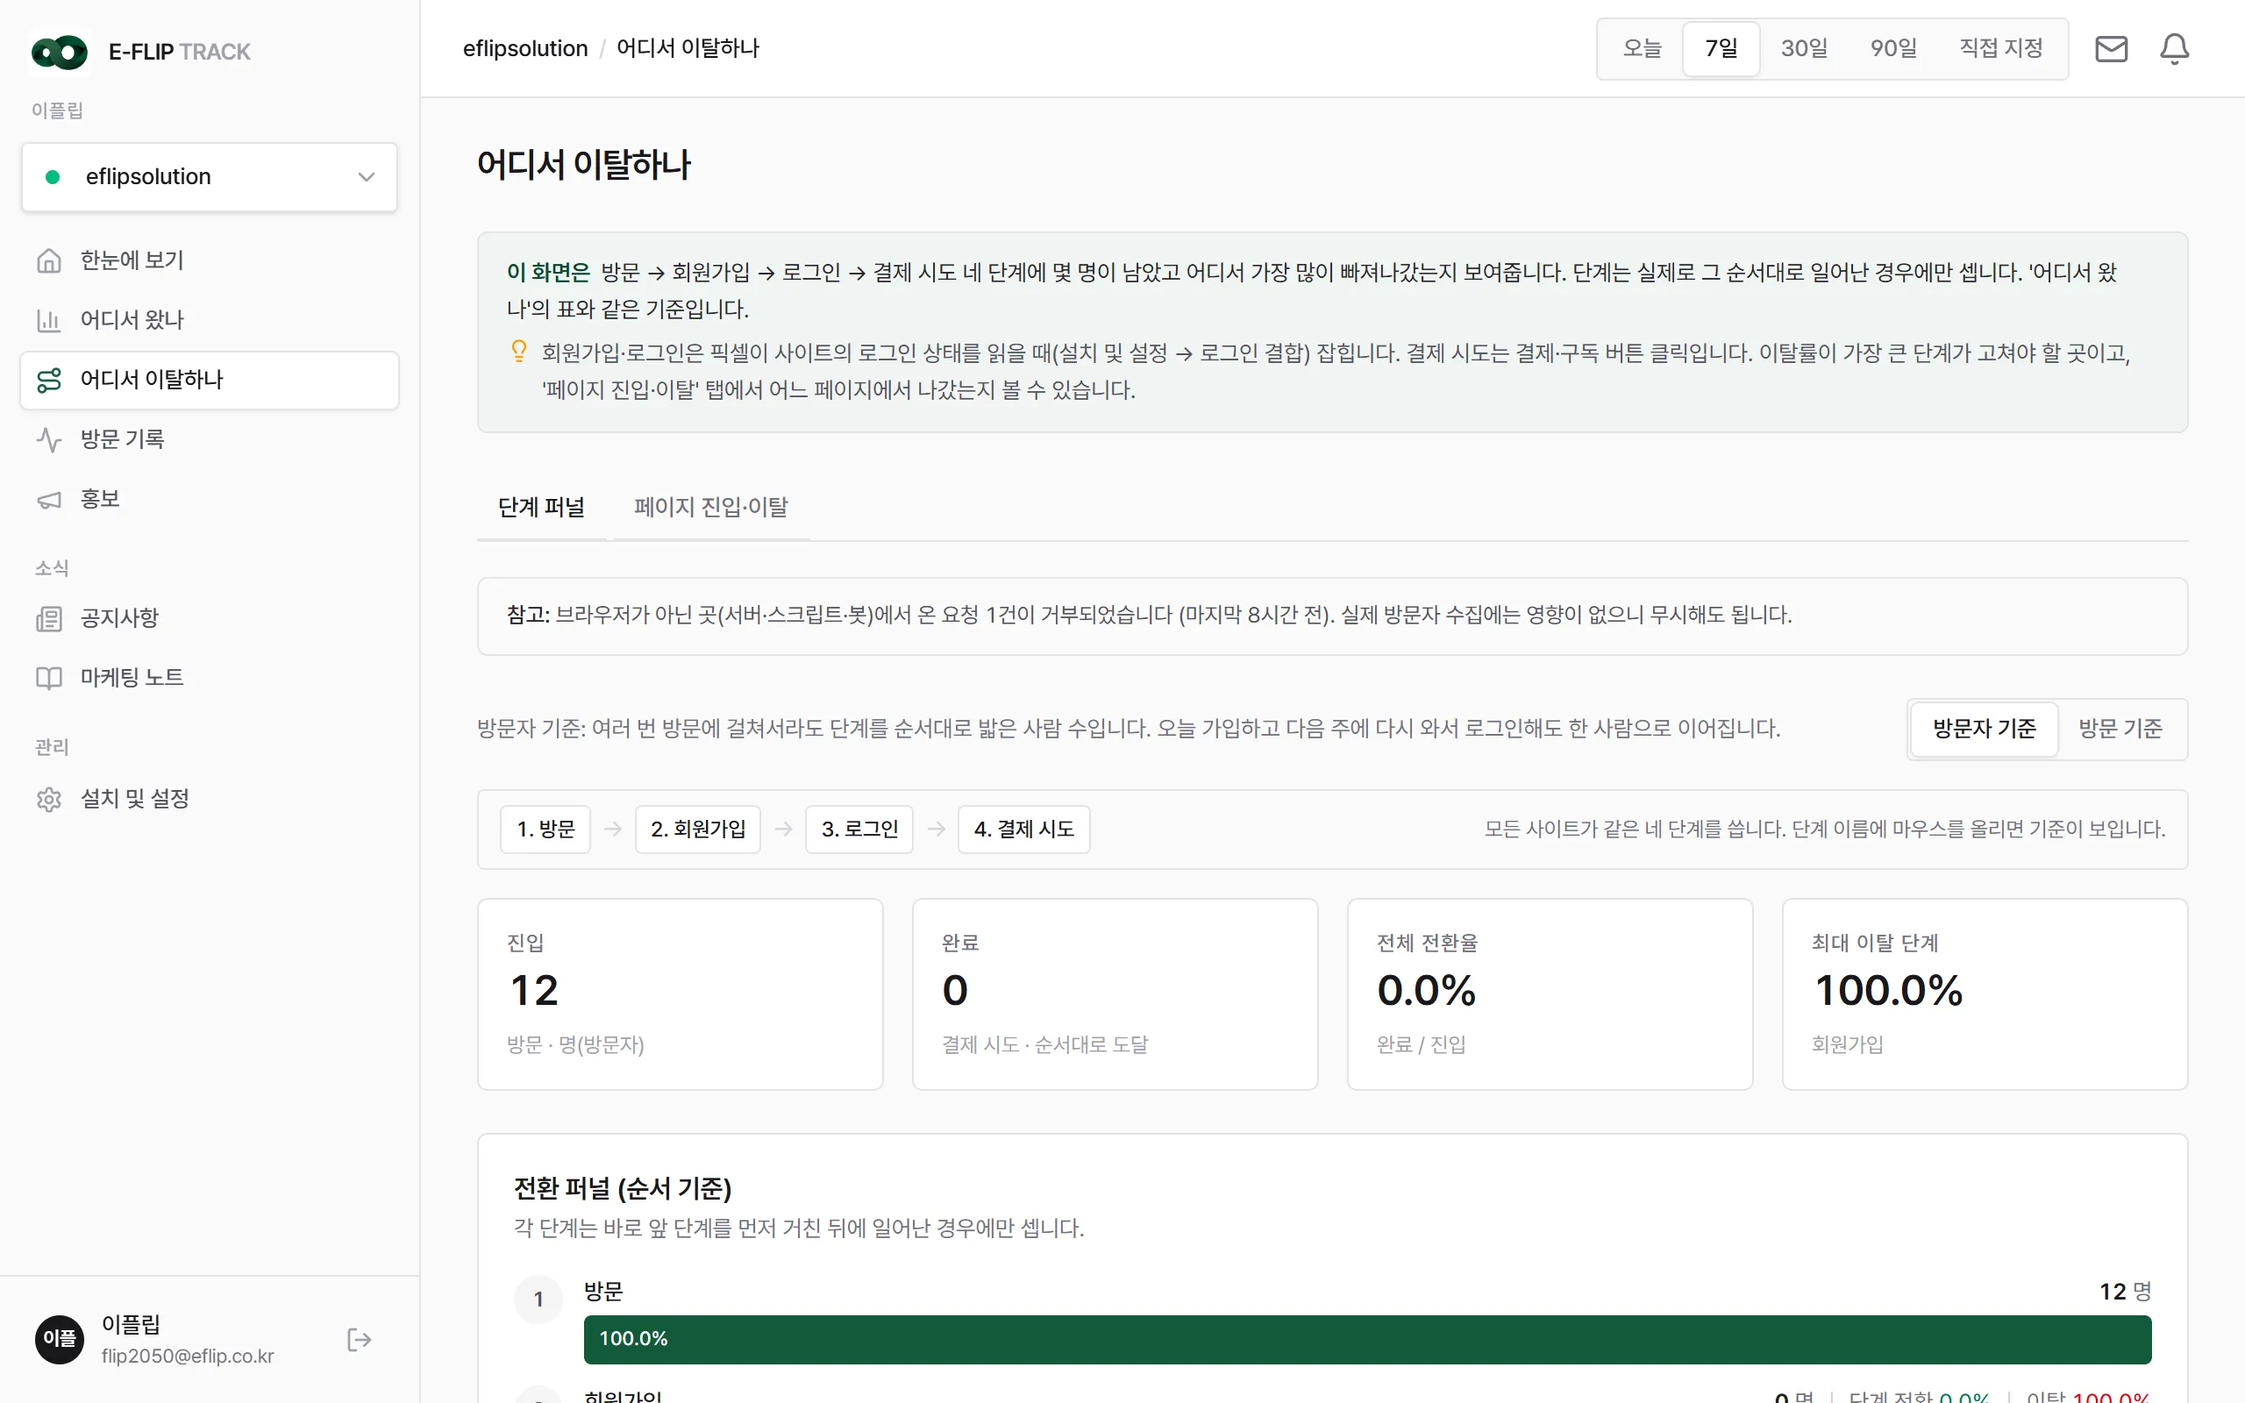Select the 7일 date range
Screen dimensions: 2245x1403
point(1721,48)
